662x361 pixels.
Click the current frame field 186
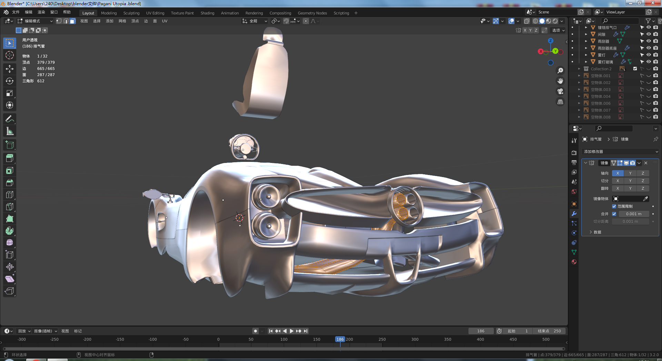pyautogui.click(x=481, y=331)
